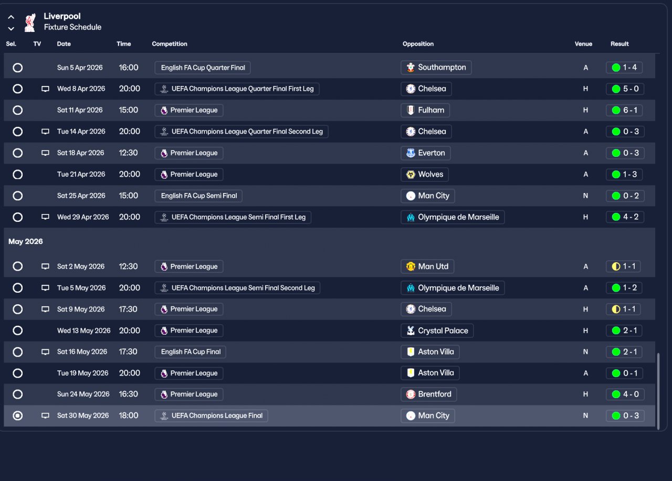The image size is (672, 481).
Task: Click the Everton club crest
Action: [411, 153]
